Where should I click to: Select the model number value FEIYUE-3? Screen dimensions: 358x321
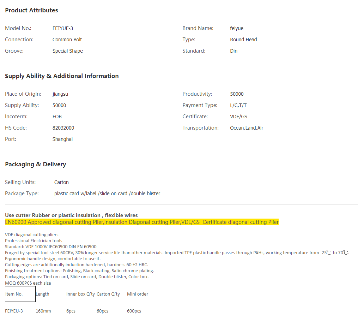click(x=63, y=28)
